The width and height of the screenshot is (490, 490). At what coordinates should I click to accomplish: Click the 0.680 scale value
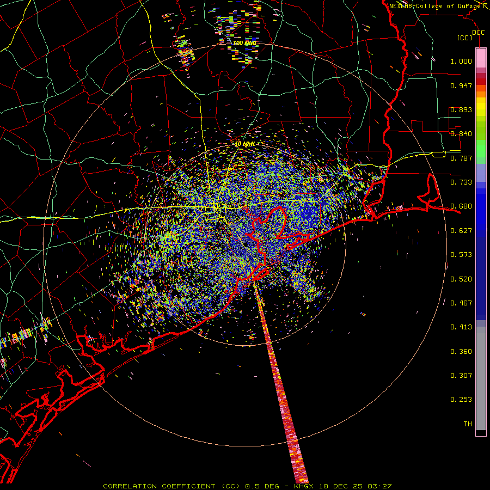(461, 206)
